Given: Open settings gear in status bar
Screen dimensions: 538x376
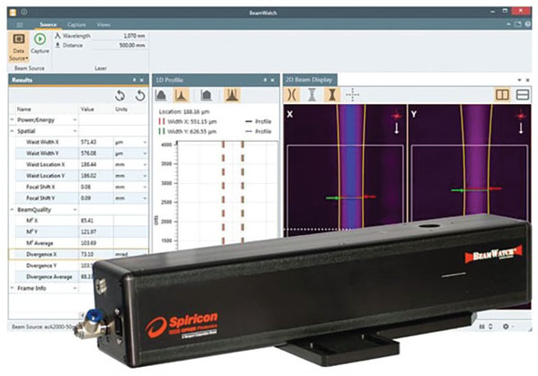Looking at the screenshot, I should [x=506, y=327].
